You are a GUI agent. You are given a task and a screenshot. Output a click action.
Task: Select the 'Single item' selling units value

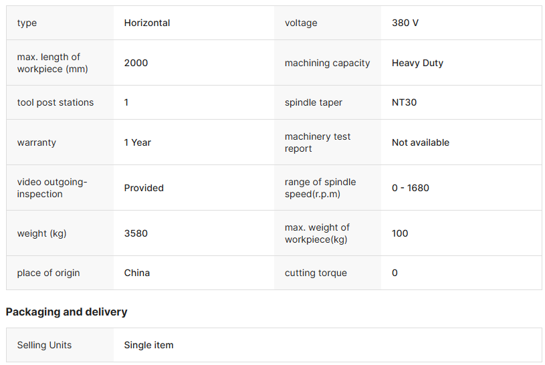click(x=148, y=345)
